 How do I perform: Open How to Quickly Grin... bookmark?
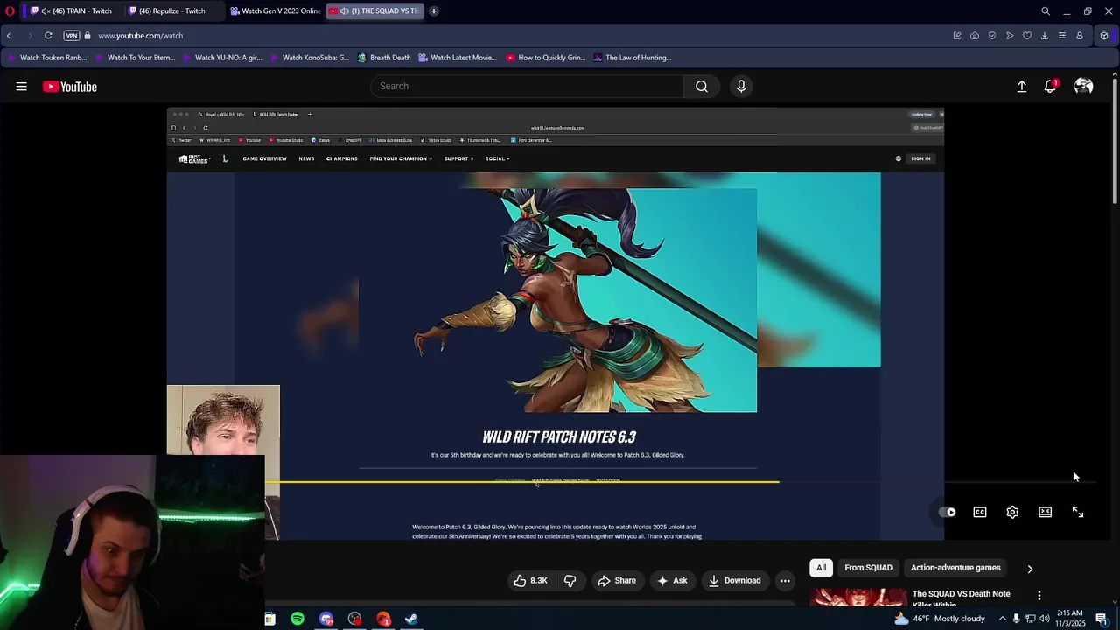coord(545,58)
